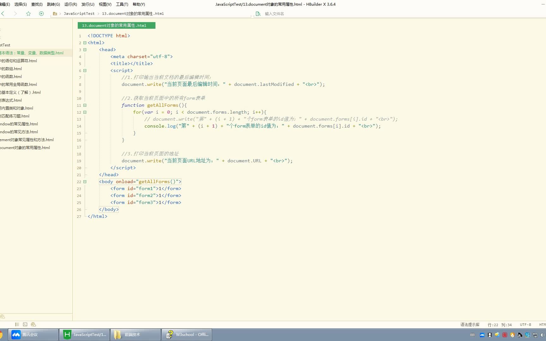The width and height of the screenshot is (546, 341).
Task: Click the UTF-8 encoding indicator
Action: pyautogui.click(x=525, y=325)
